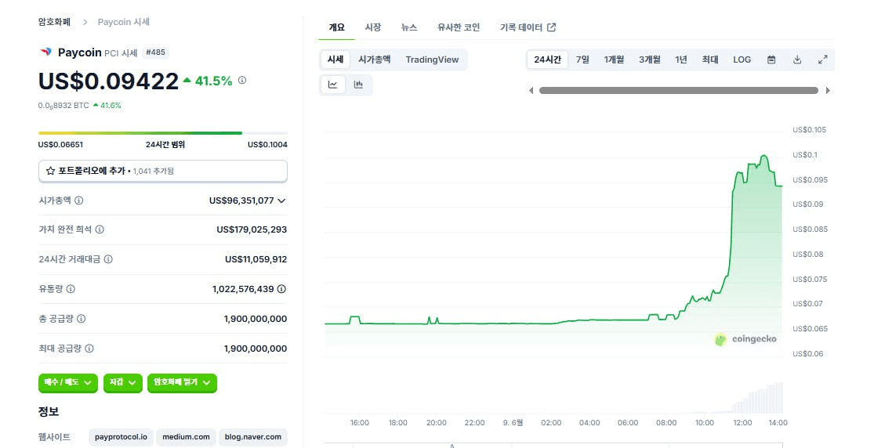This screenshot has height=448, width=874.
Task: Open the 암호화폐 벌기 dropdown
Action: (x=182, y=383)
